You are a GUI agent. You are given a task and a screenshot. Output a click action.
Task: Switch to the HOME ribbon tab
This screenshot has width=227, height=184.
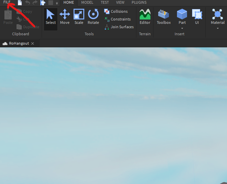[x=69, y=2]
